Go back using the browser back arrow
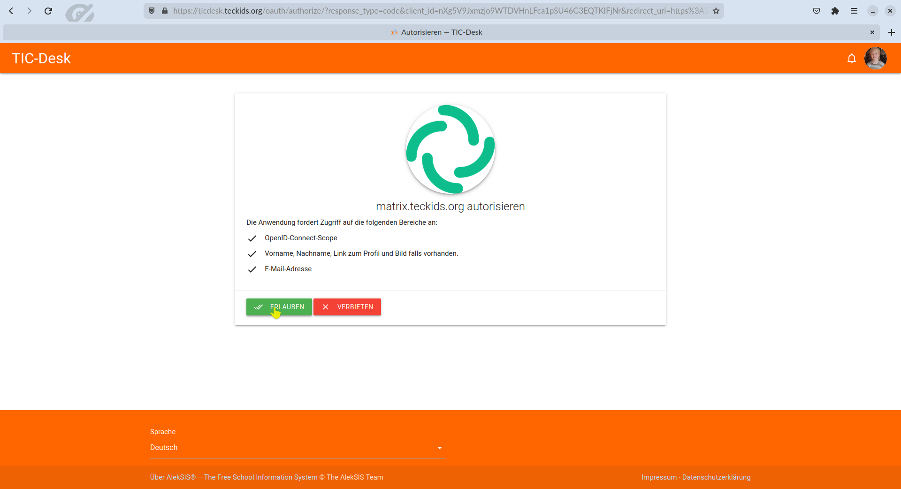Image resolution: width=901 pixels, height=489 pixels. click(x=11, y=11)
